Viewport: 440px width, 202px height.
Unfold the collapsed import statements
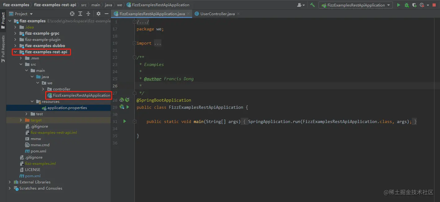[158, 43]
